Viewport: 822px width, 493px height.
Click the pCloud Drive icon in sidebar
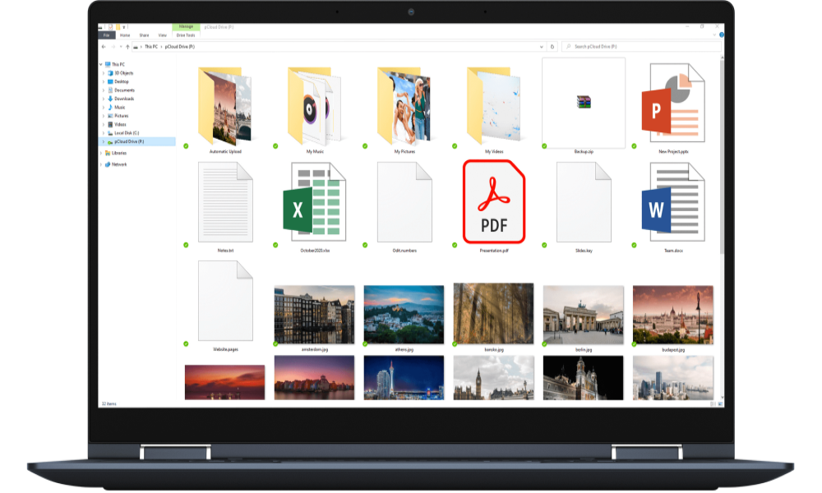110,142
